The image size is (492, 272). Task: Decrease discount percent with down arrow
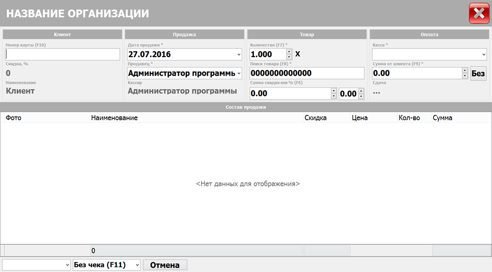pos(361,96)
